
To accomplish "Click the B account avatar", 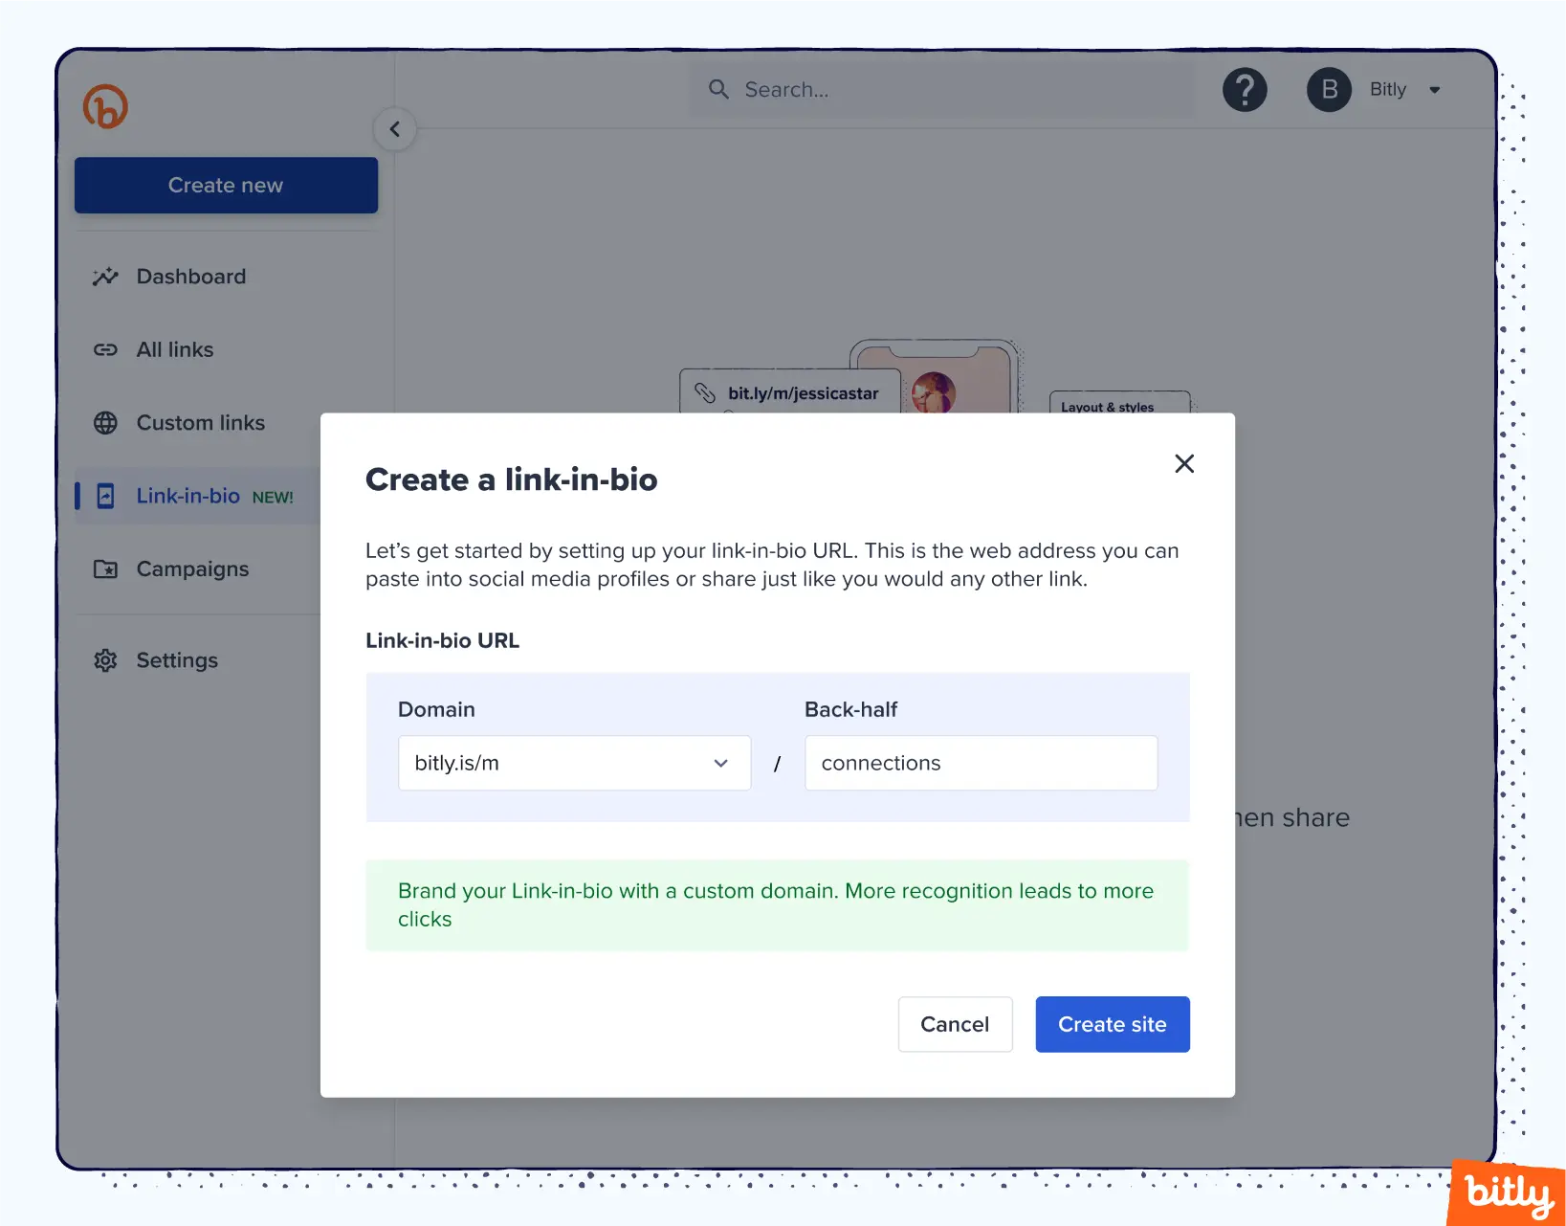I will pos(1329,90).
